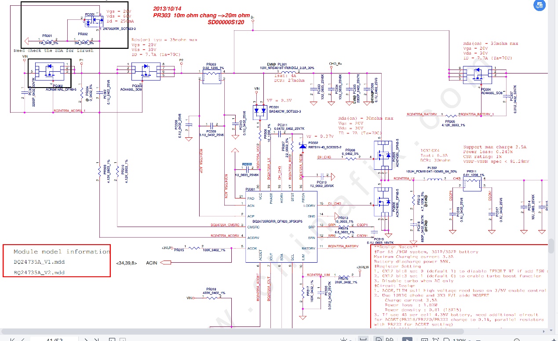This screenshot has width=558, height=341.
Task: Toggle two-page view mode
Action: pyautogui.click(x=390, y=340)
